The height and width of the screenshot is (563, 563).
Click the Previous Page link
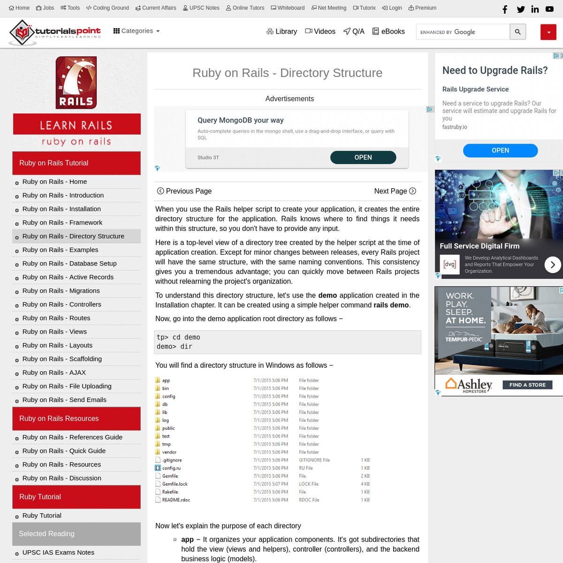coord(184,191)
